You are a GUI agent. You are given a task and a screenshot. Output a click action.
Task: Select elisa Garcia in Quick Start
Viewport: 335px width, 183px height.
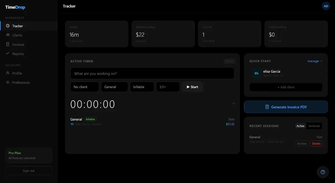point(286,73)
